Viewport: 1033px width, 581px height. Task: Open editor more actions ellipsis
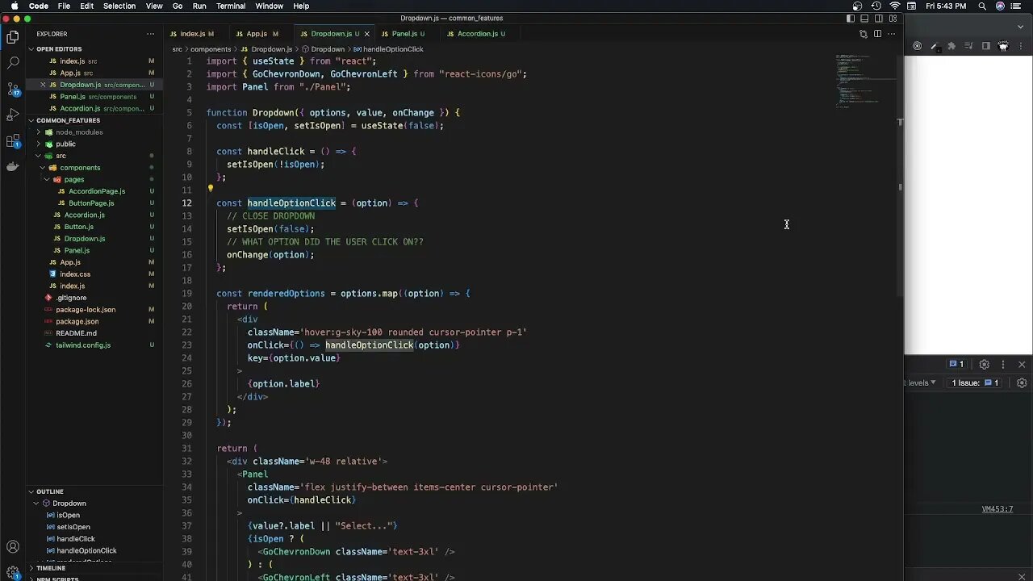pyautogui.click(x=892, y=34)
